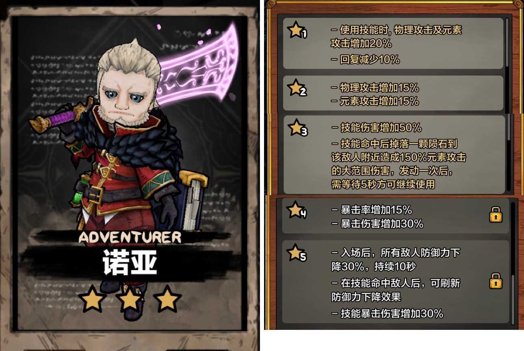Image resolution: width=524 pixels, height=351 pixels.
Task: Tap the third gold star under 诺亚
Action: pos(168,299)
